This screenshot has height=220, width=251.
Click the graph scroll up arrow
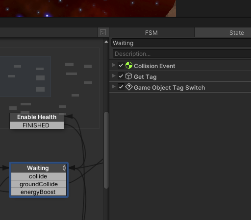point(106,42)
